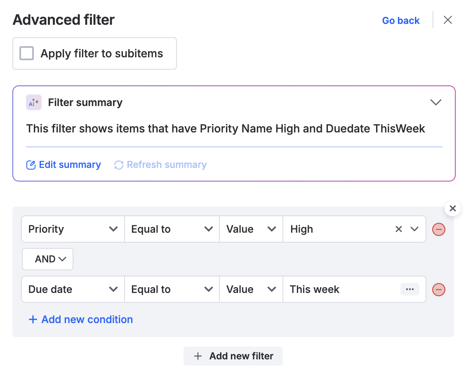The width and height of the screenshot is (466, 387).
Task: Click the Add new filter button
Action: (233, 356)
